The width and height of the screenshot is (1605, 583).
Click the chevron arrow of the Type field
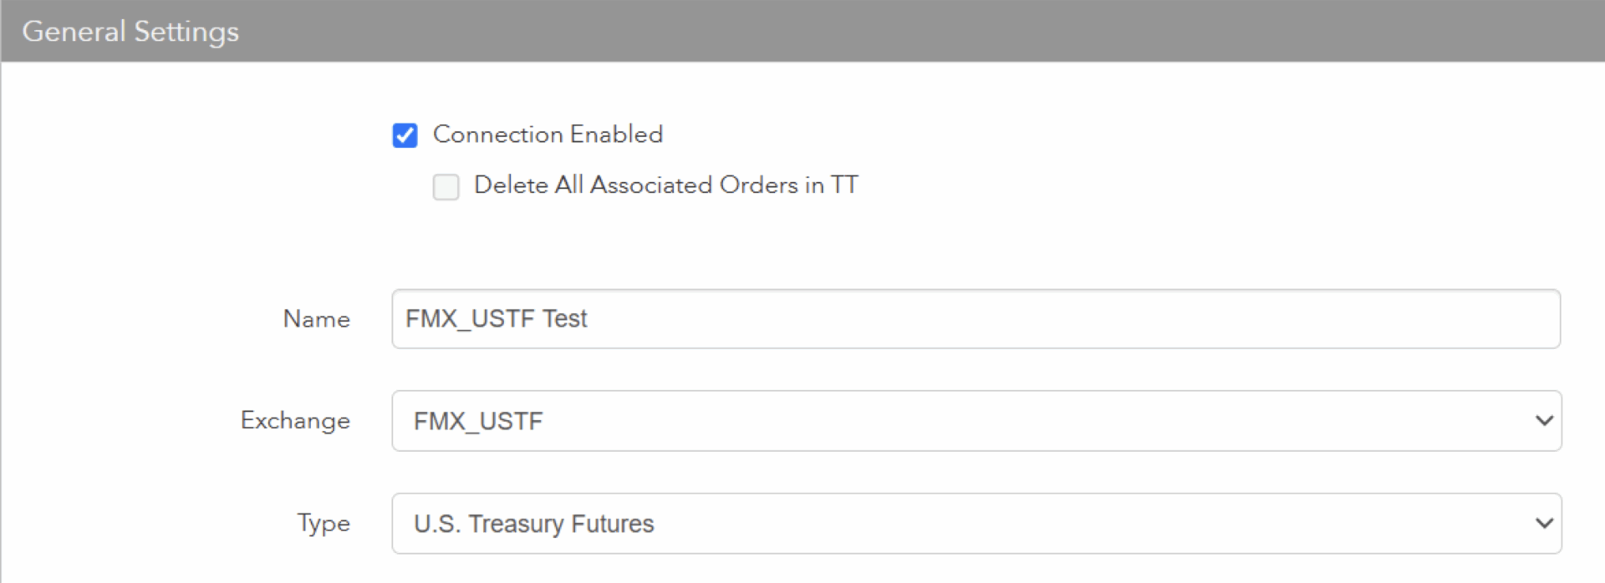click(x=1544, y=524)
